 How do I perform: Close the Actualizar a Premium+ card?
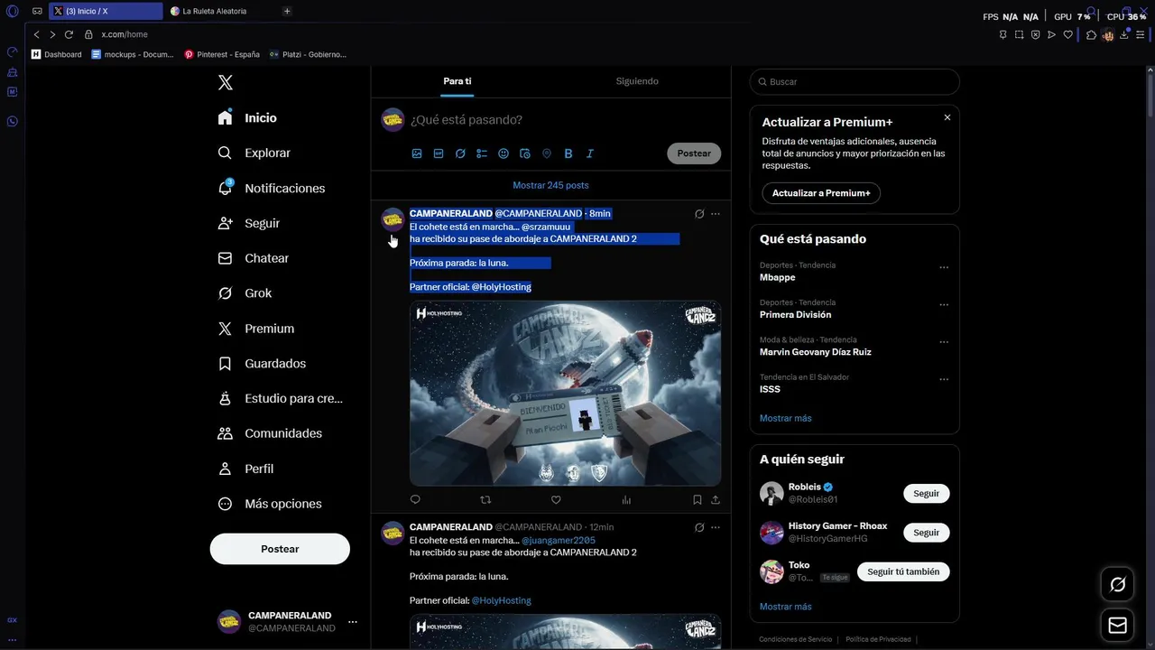click(947, 117)
